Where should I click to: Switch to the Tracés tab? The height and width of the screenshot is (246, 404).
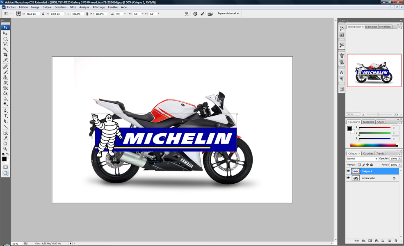pos(380,153)
